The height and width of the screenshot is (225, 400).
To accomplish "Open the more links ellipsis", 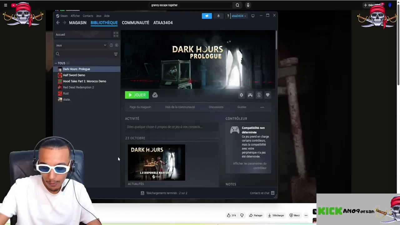I will pos(262,107).
